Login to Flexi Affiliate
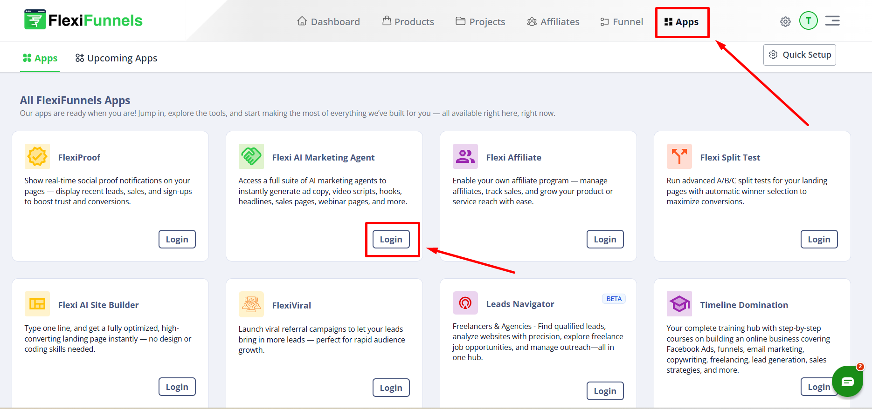The height and width of the screenshot is (409, 872). tap(605, 239)
